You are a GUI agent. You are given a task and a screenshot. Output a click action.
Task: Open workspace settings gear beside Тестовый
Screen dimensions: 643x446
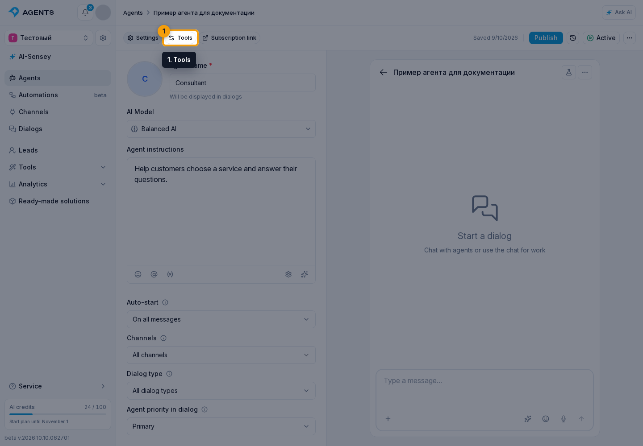(103, 38)
